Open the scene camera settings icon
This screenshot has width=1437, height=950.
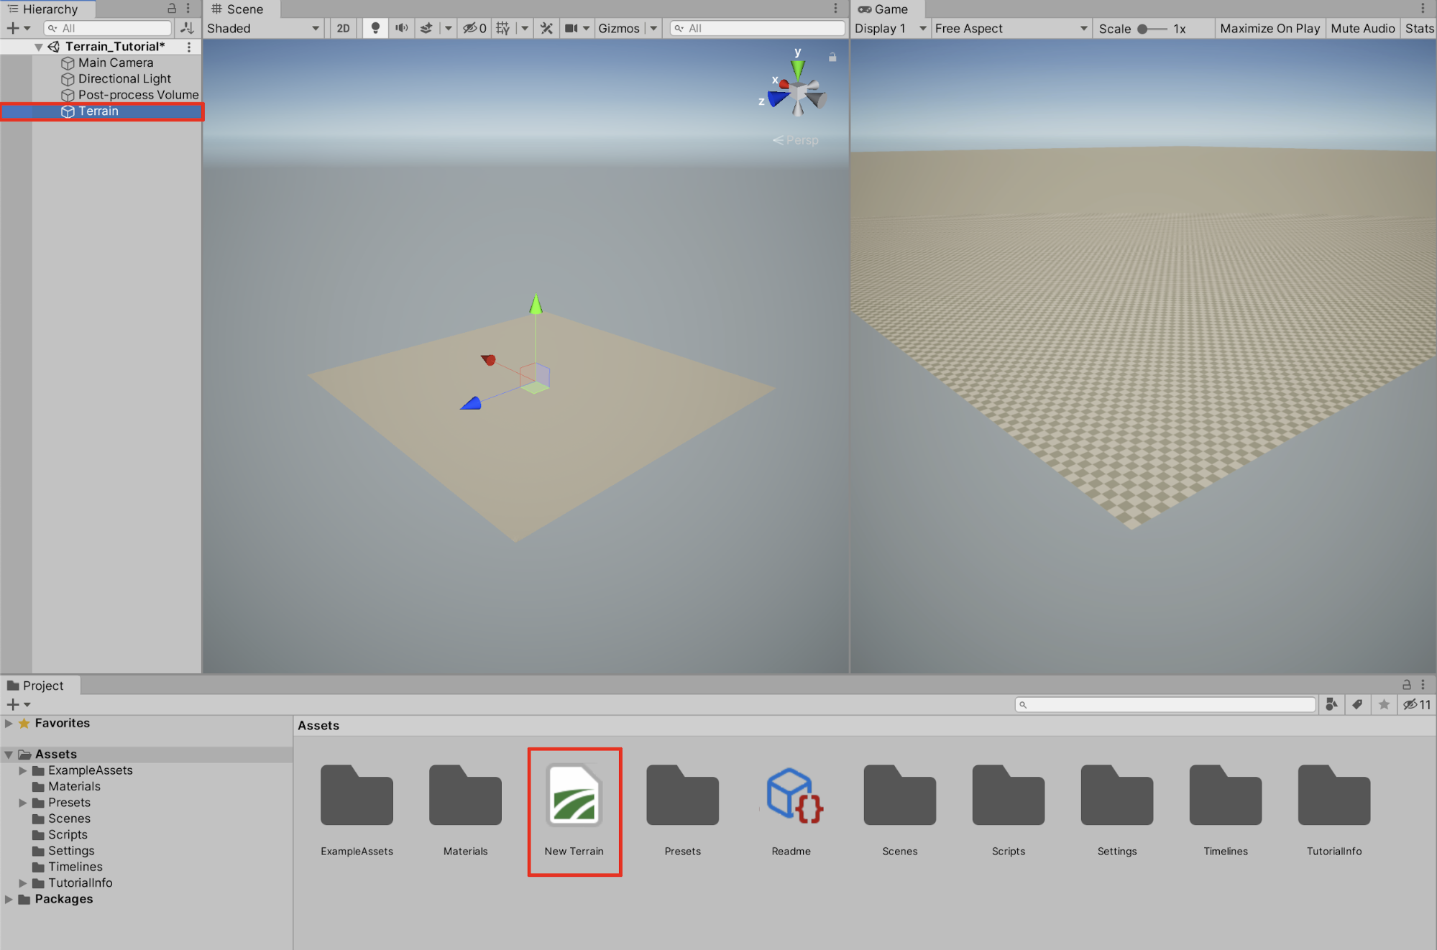click(x=571, y=28)
